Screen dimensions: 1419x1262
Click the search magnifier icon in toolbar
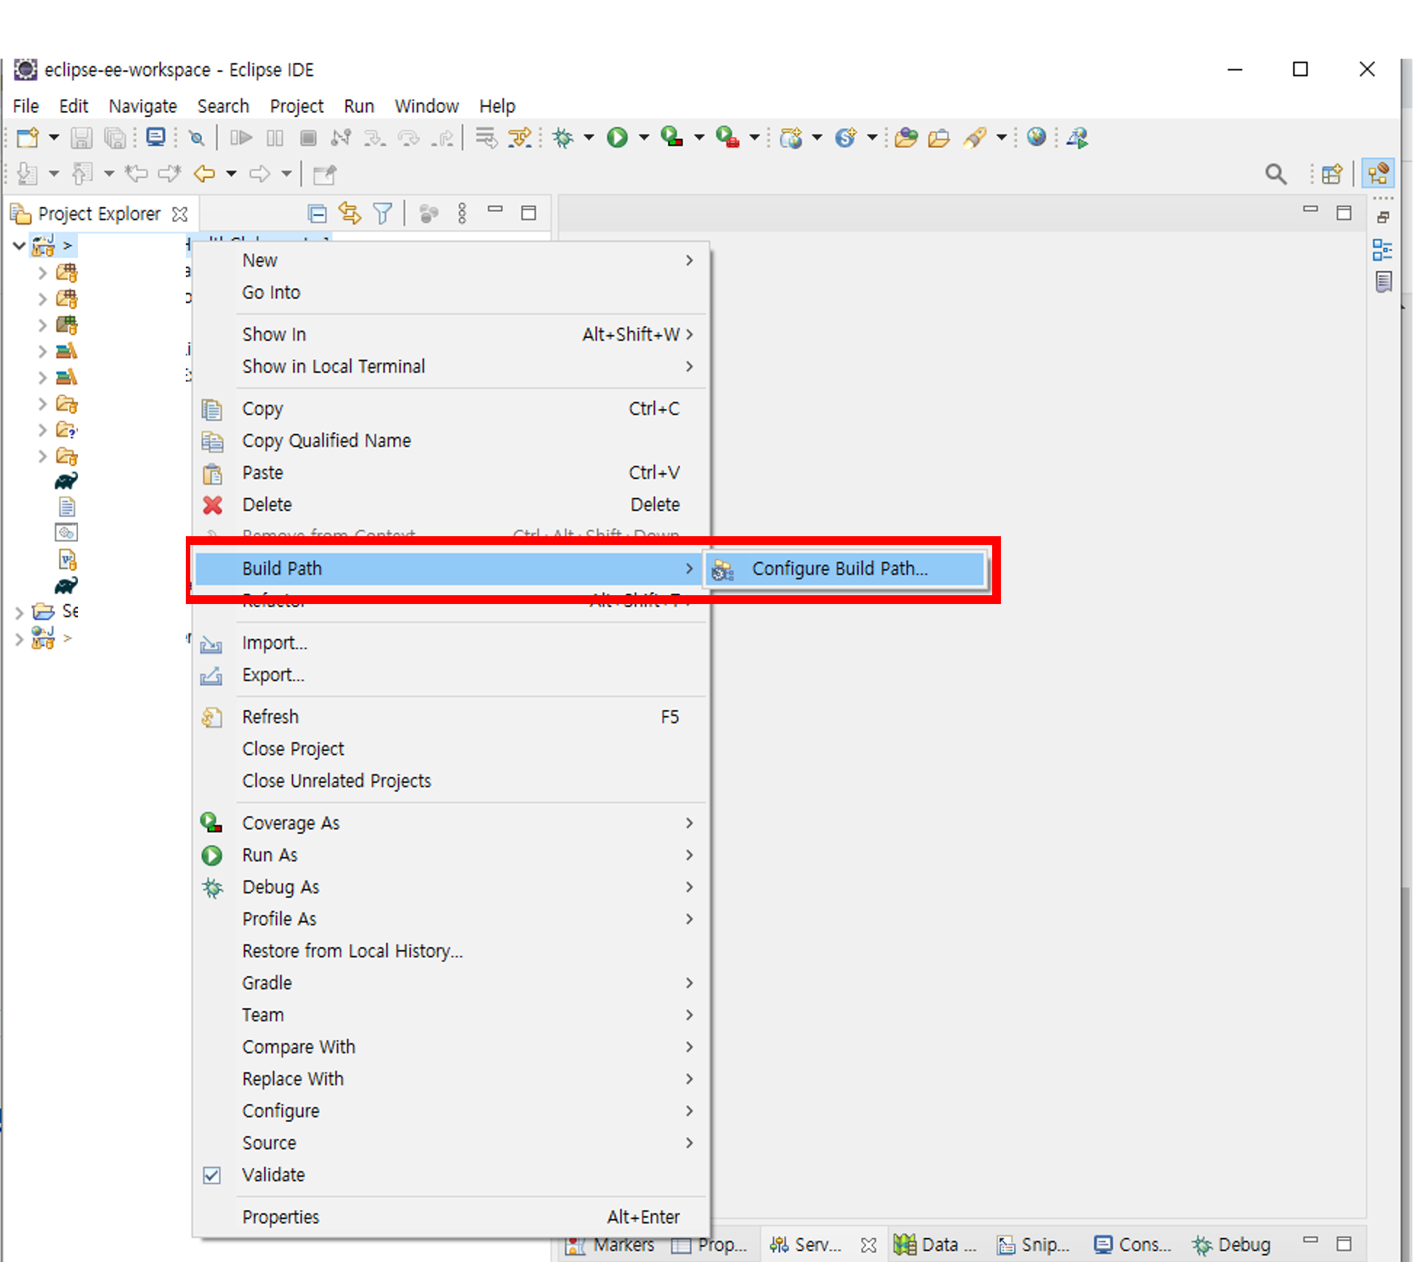pyautogui.click(x=1275, y=174)
